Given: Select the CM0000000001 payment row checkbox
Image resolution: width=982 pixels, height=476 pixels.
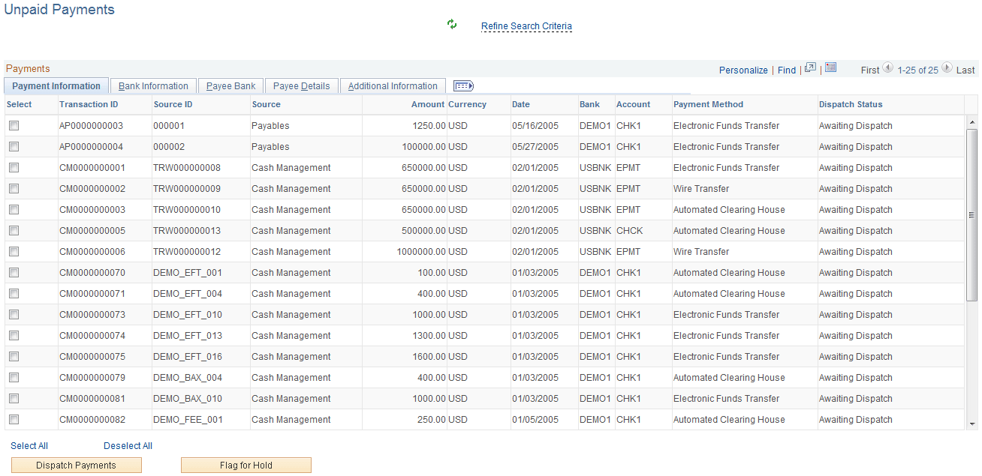Looking at the screenshot, I should click(x=13, y=167).
